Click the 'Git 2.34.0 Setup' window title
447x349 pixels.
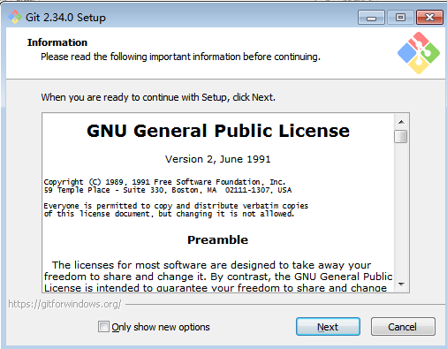tap(65, 18)
